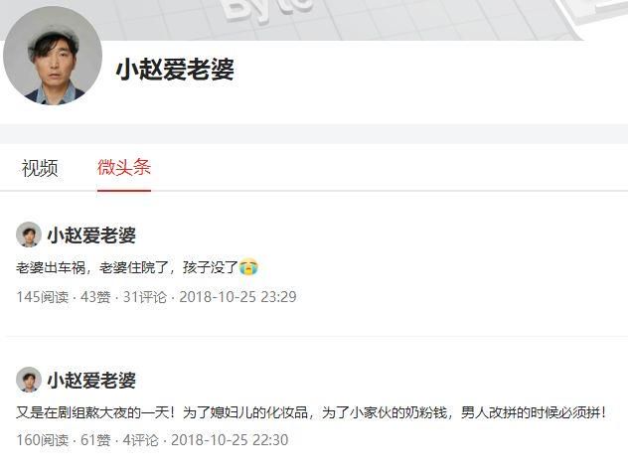Switch to the 视频 tab
Image resolution: width=628 pixels, height=475 pixels.
(40, 168)
